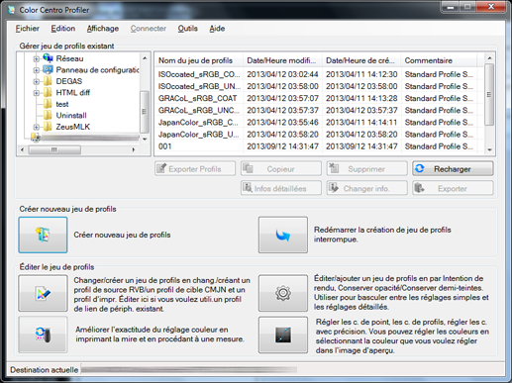Viewport: 512px width, 383px height.
Task: Click the Recharger button
Action: [x=453, y=168]
